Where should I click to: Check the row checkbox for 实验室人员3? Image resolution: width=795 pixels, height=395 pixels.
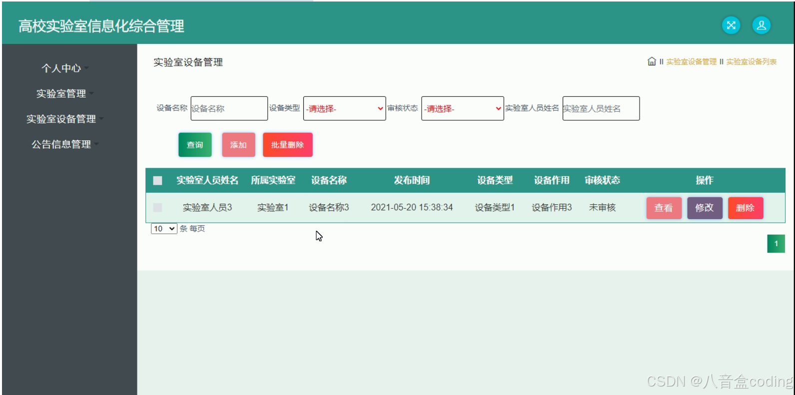[157, 208]
